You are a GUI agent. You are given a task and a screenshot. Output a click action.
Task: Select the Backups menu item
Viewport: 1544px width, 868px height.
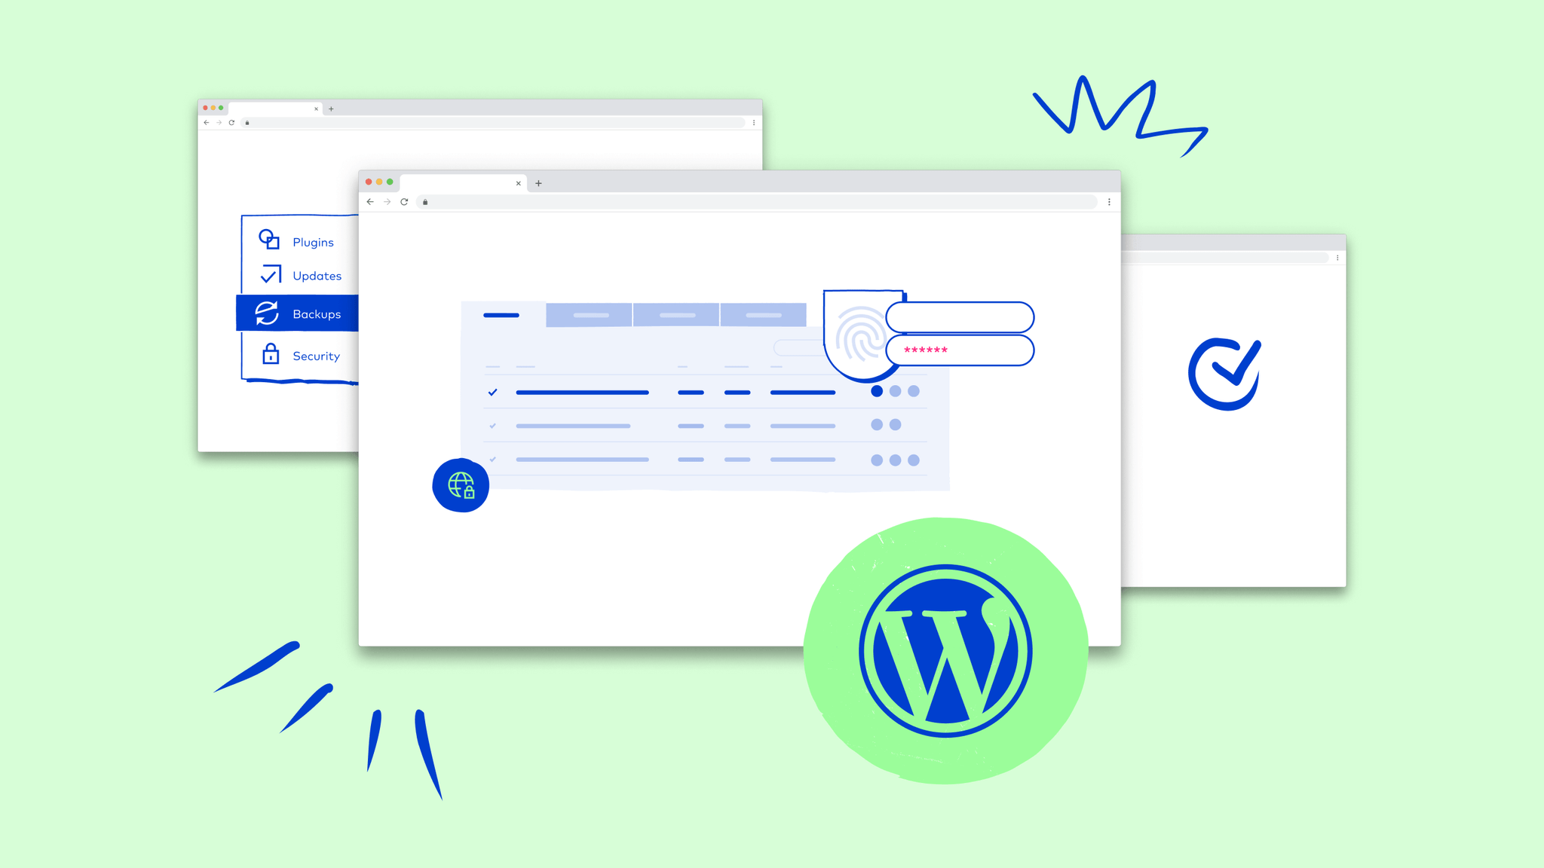(x=297, y=313)
